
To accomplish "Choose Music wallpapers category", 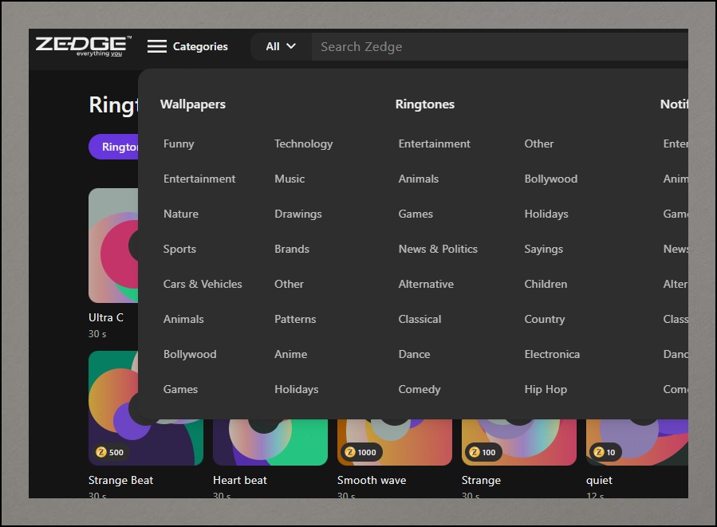I will click(290, 179).
